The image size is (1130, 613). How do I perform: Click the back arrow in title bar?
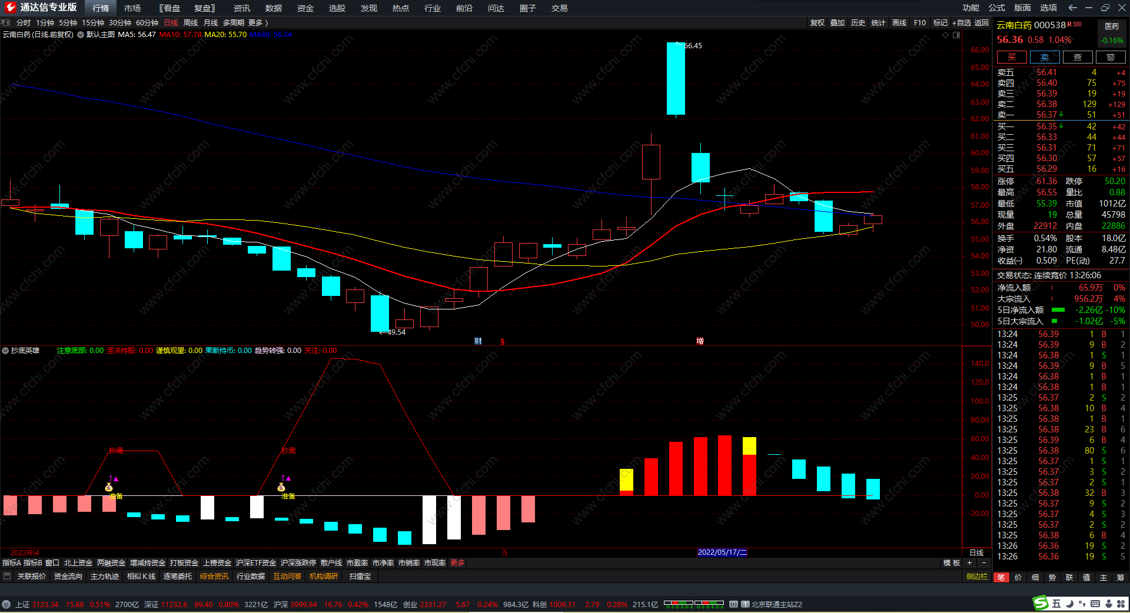point(1072,8)
